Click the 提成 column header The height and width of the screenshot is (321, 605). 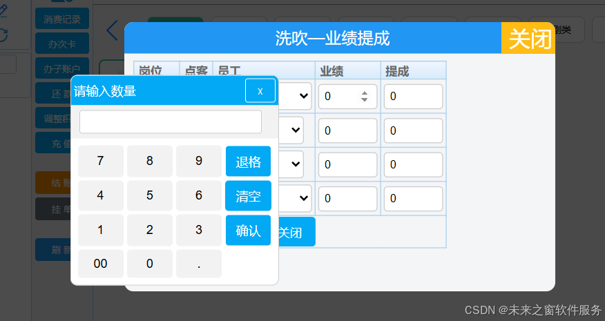point(414,70)
